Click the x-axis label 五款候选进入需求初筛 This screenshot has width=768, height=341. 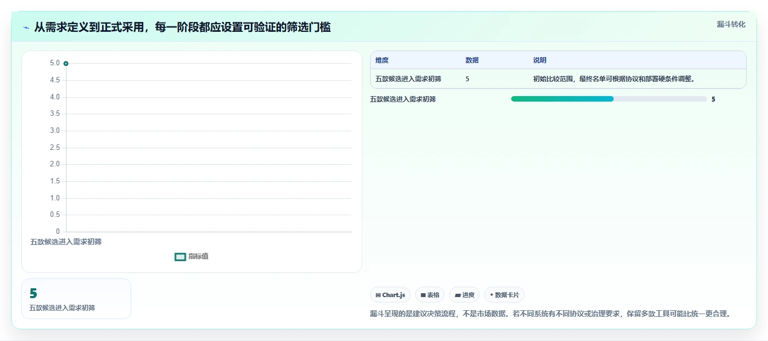66,242
